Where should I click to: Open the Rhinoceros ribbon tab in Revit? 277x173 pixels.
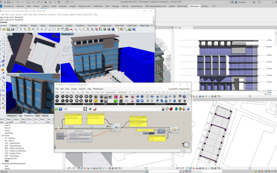194,6
